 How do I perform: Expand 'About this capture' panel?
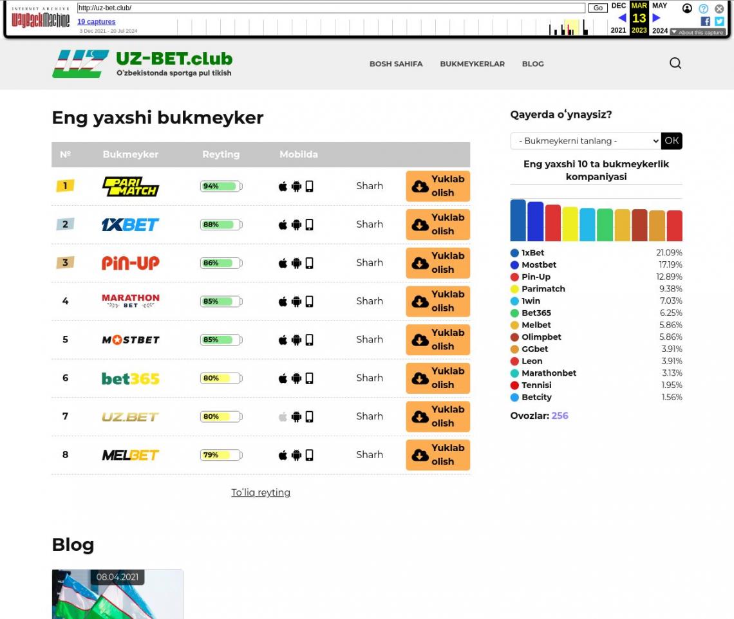pyautogui.click(x=698, y=32)
